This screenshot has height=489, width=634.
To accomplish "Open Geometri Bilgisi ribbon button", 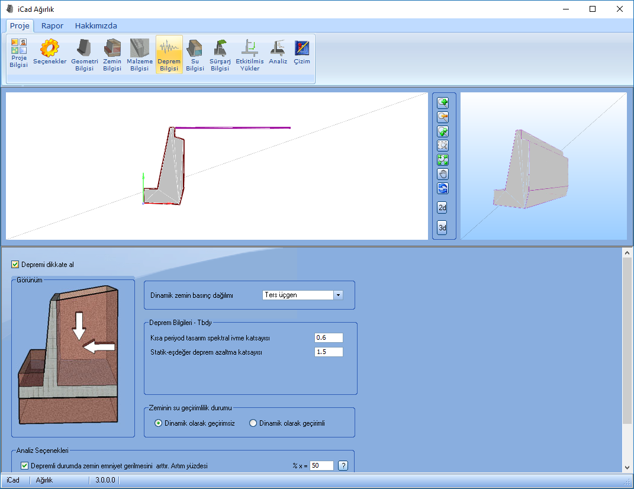I will coord(85,55).
